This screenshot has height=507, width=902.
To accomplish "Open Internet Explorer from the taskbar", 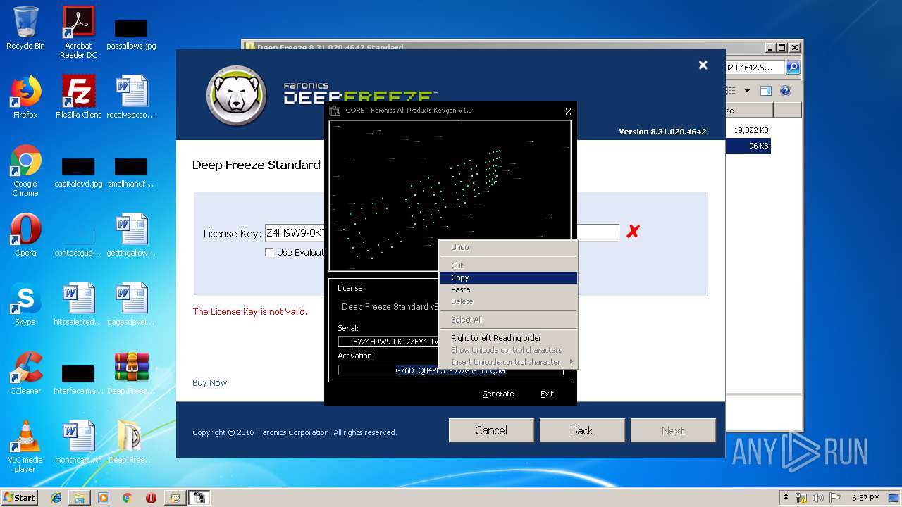I will (x=56, y=498).
